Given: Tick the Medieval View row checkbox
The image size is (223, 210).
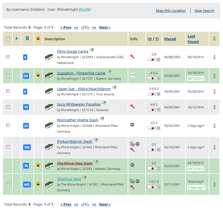Looking at the screenshot, I should pos(8,184).
